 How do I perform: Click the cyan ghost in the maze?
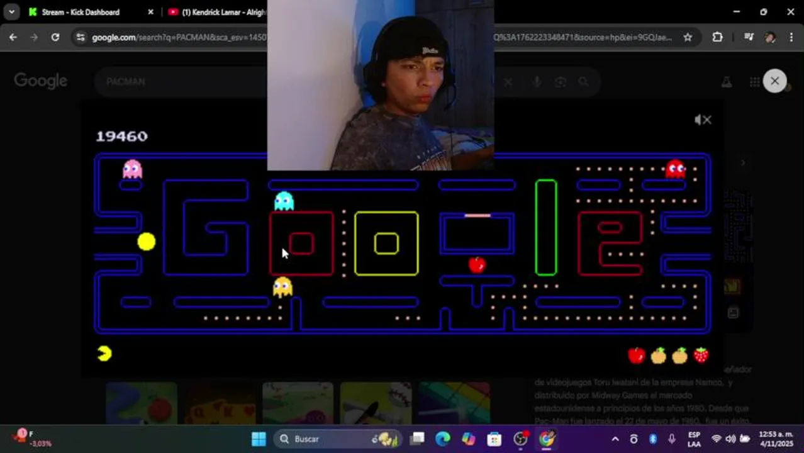point(284,201)
